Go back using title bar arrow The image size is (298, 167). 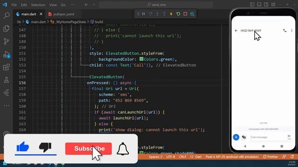(x=86, y=5)
